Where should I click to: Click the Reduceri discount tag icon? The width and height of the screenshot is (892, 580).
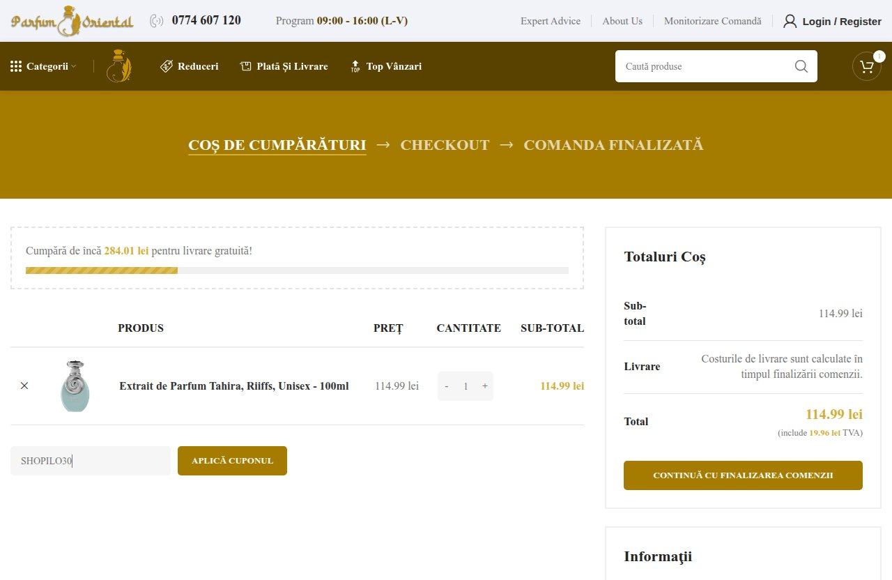tap(167, 66)
